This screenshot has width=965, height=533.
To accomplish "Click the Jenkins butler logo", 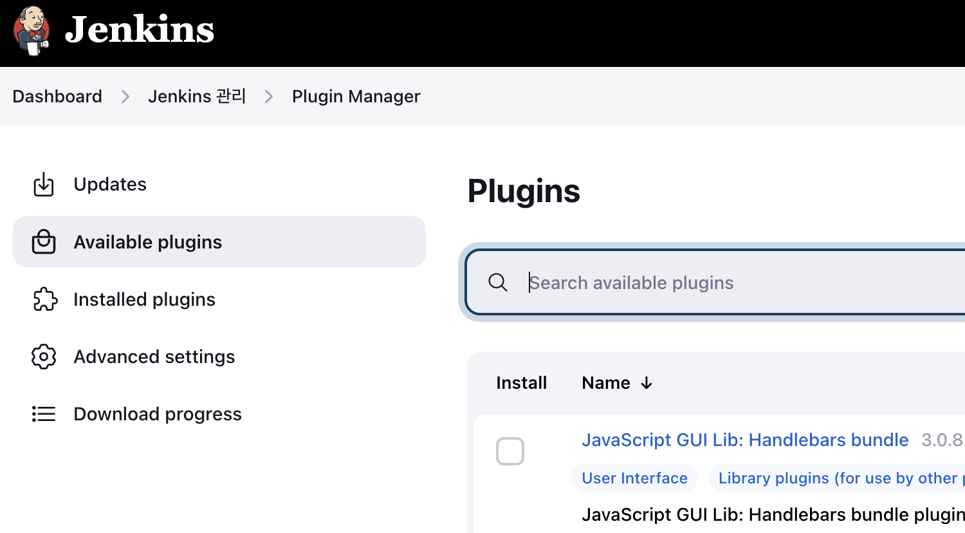I will [x=32, y=31].
